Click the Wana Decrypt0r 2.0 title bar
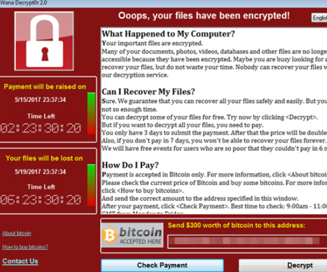This screenshot has width=327, height=272. (x=163, y=3)
